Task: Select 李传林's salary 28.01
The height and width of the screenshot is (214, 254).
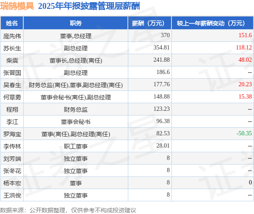Action: 163,145
